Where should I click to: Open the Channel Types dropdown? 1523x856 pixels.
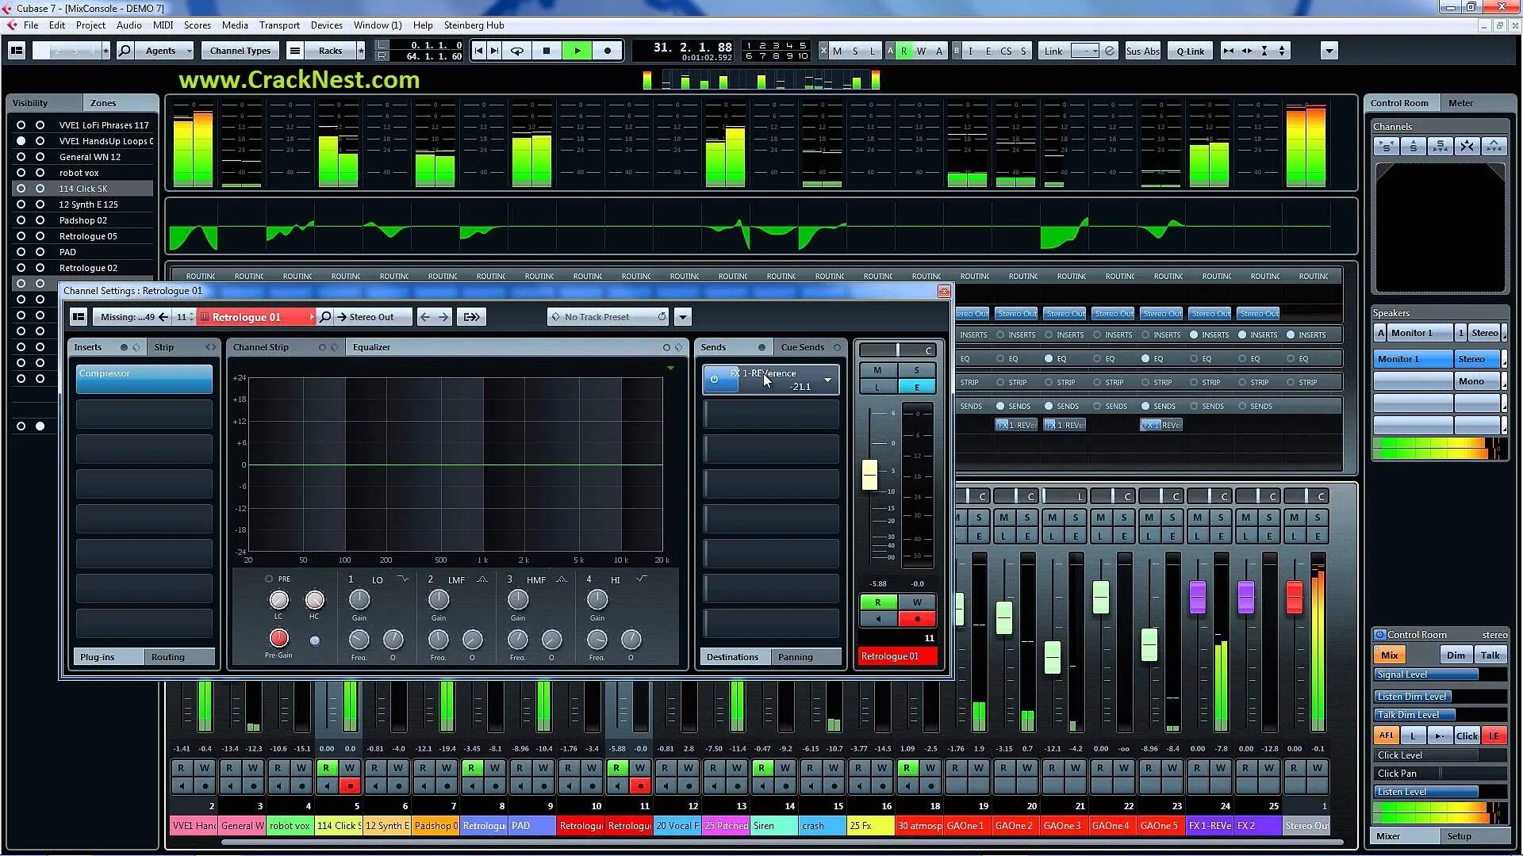click(x=240, y=51)
